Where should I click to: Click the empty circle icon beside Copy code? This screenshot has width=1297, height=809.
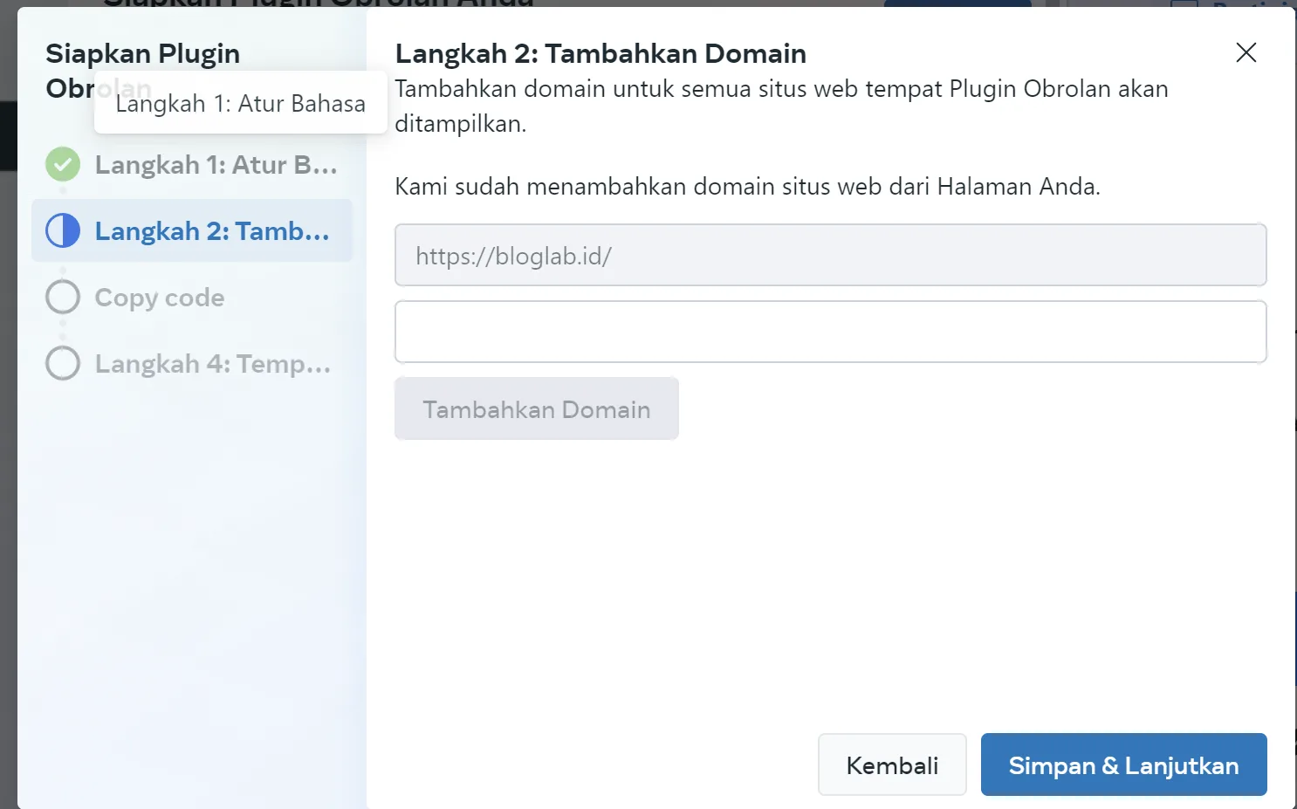[63, 297]
